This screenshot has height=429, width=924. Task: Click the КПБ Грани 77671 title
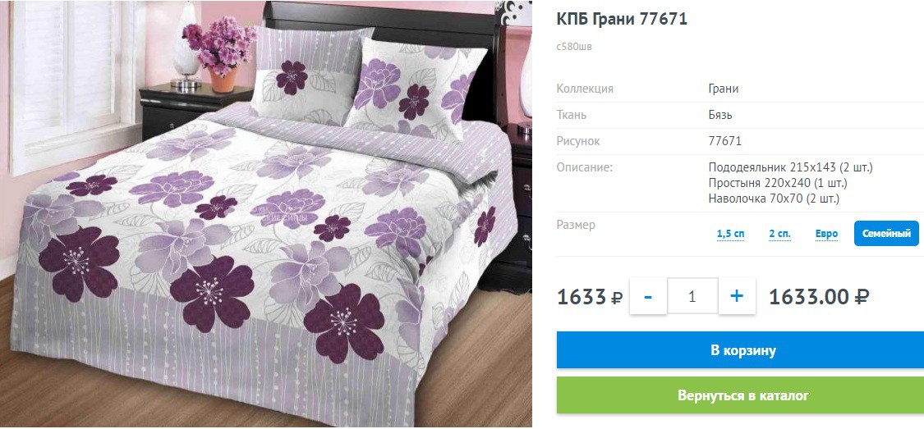click(x=622, y=20)
